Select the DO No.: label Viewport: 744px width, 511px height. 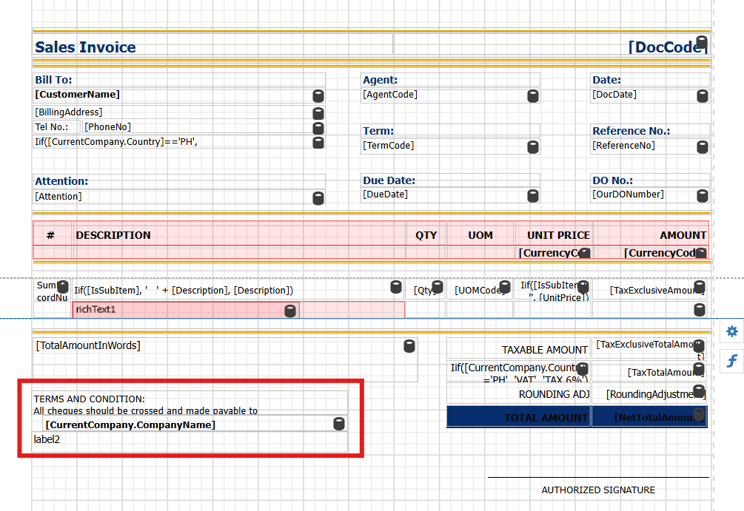[x=650, y=180]
